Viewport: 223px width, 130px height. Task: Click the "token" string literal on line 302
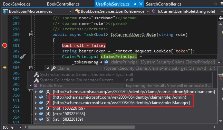point(182,51)
